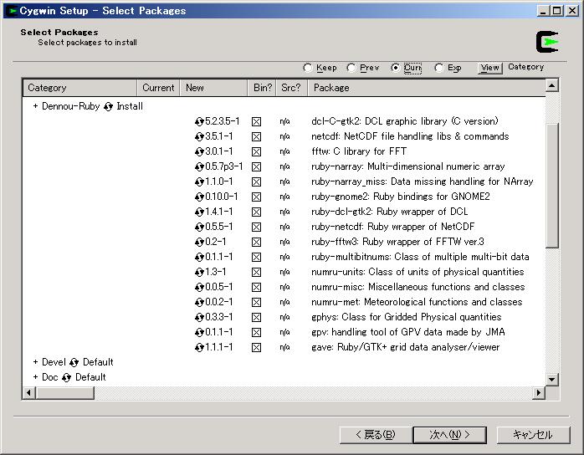Cycle version icon for ruby-dcl-gtk2 package
Image resolution: width=584 pixels, height=455 pixels.
point(199,212)
